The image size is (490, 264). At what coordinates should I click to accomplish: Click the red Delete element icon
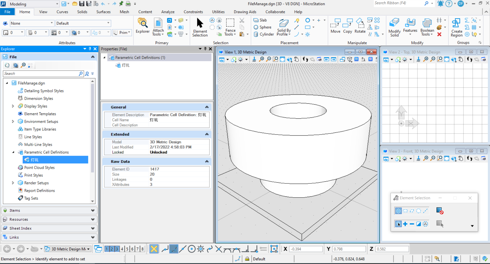tap(439, 34)
